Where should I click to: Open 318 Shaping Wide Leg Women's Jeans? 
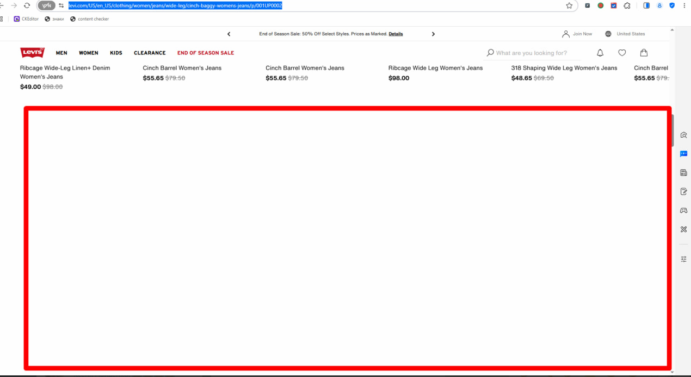pyautogui.click(x=564, y=68)
